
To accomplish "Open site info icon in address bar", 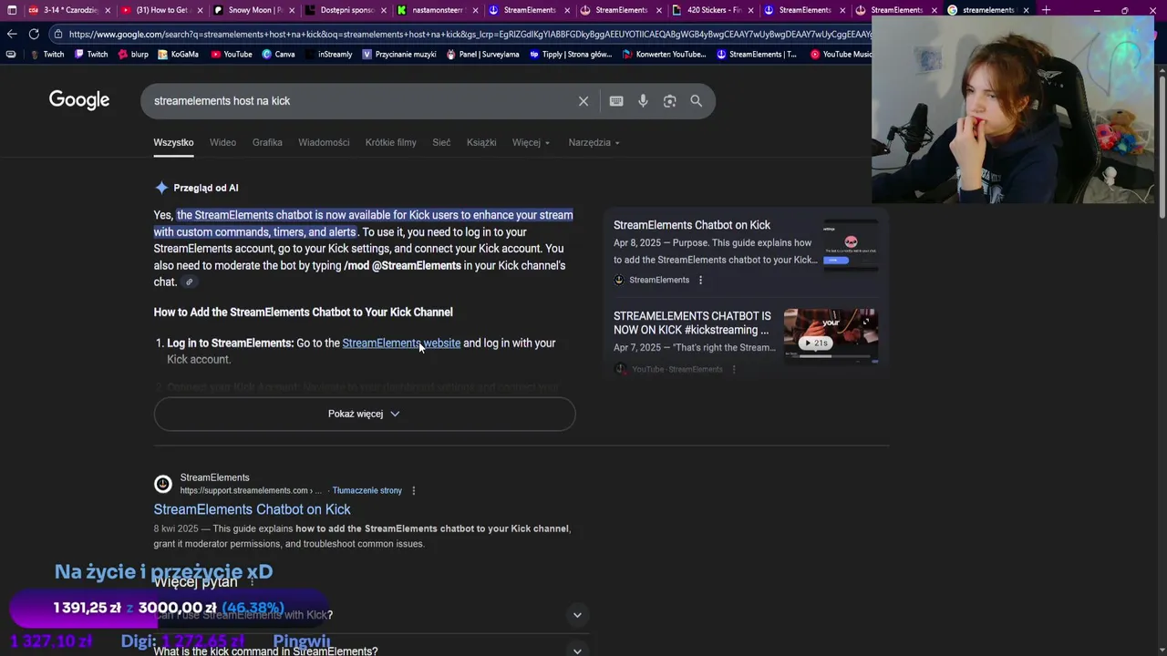I will (58, 34).
